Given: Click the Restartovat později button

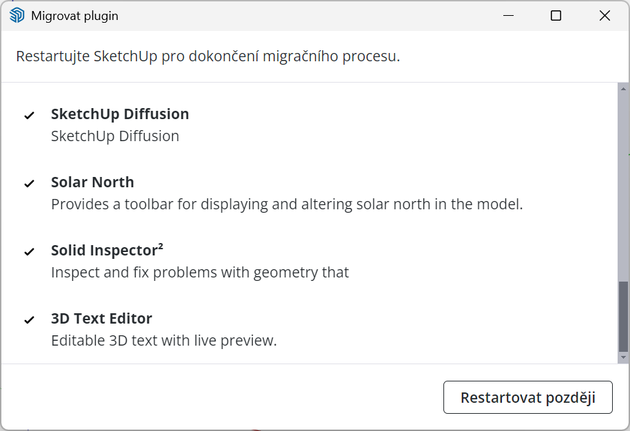Looking at the screenshot, I should (527, 397).
